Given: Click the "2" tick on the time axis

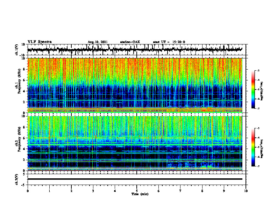Looking at the screenshot, I should (x=71, y=191).
